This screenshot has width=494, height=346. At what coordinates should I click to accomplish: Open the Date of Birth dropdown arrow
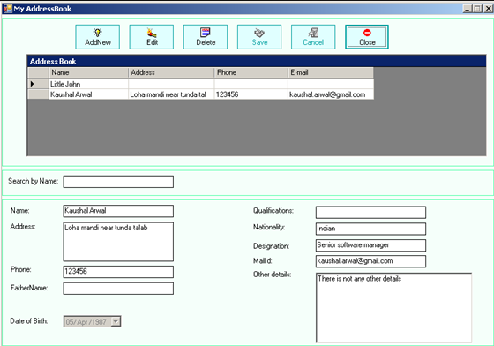pyautogui.click(x=116, y=321)
